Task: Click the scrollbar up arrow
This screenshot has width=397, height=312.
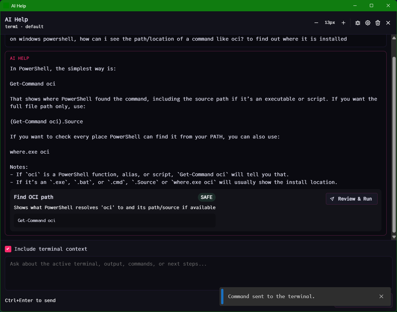Action: pos(394,37)
